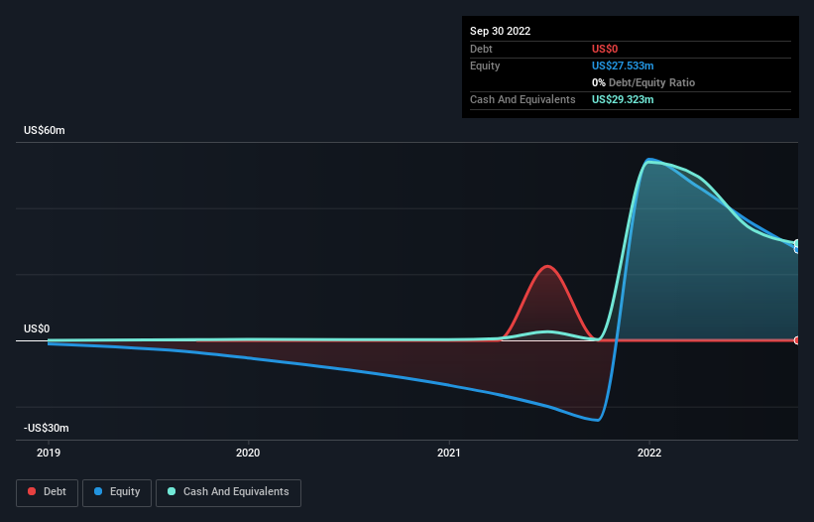The image size is (814, 522).
Task: Toggle the Cash And Equivalents legend button
Action: [x=228, y=492]
